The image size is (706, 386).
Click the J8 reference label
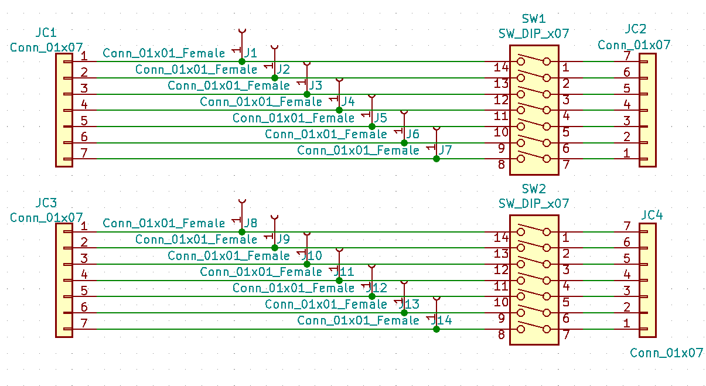(x=250, y=223)
